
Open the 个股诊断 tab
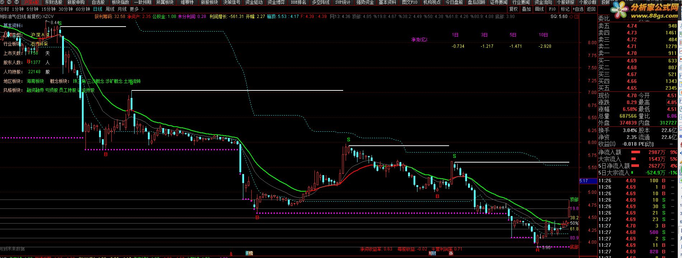[x=588, y=2]
